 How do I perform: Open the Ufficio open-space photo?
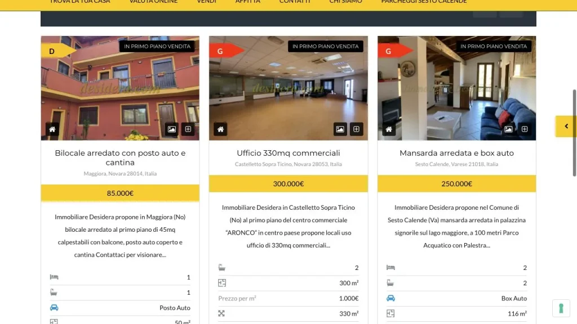[x=288, y=88]
